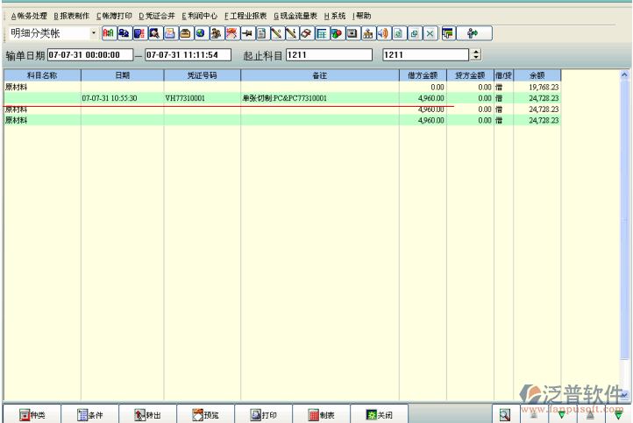Open the 明细分类帐 dropdown list
This screenshot has width=633, height=423.
[94, 33]
